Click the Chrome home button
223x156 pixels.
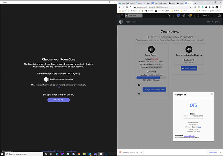click(x=131, y=7)
